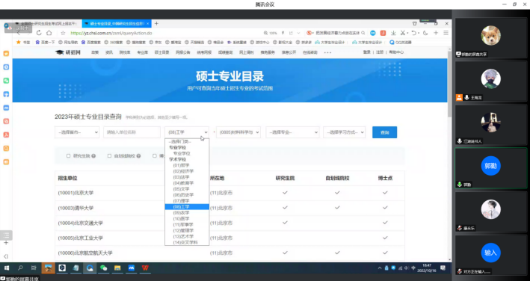This screenshot has height=281, width=530.
Task: Open 信息公开 in the site navigation
Action: pos(289,52)
